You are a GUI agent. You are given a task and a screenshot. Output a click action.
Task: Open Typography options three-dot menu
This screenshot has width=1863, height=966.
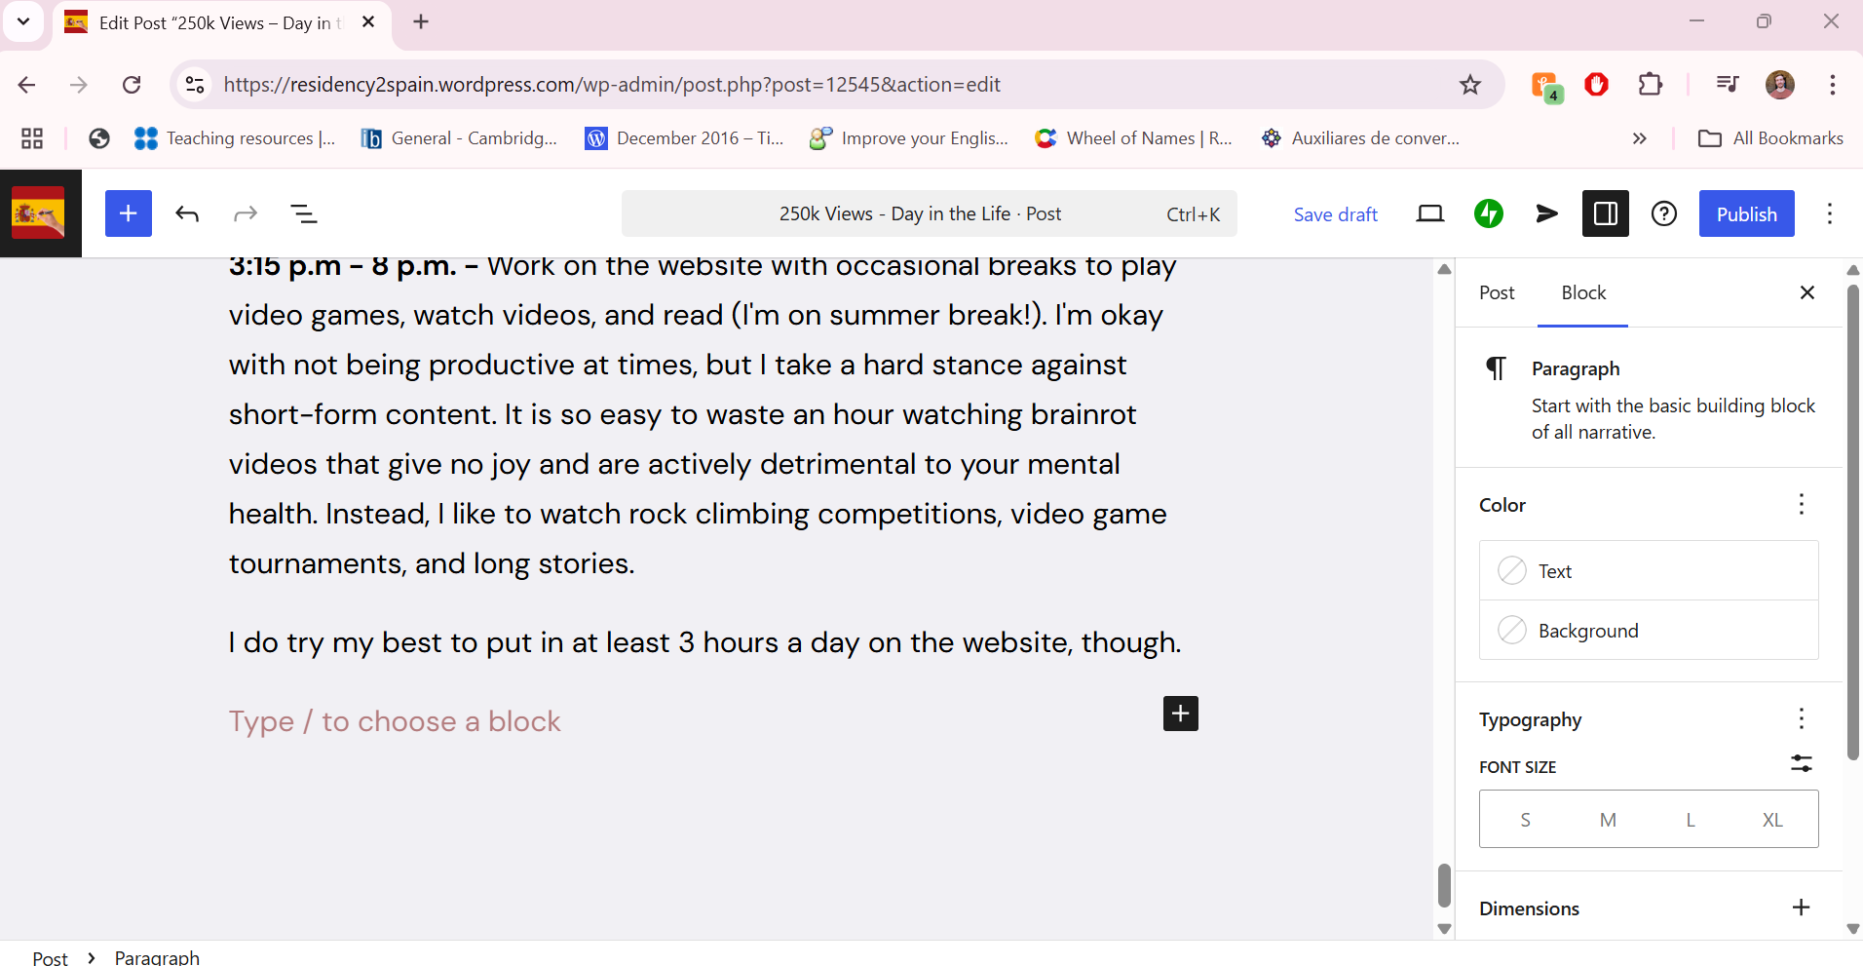1801,718
